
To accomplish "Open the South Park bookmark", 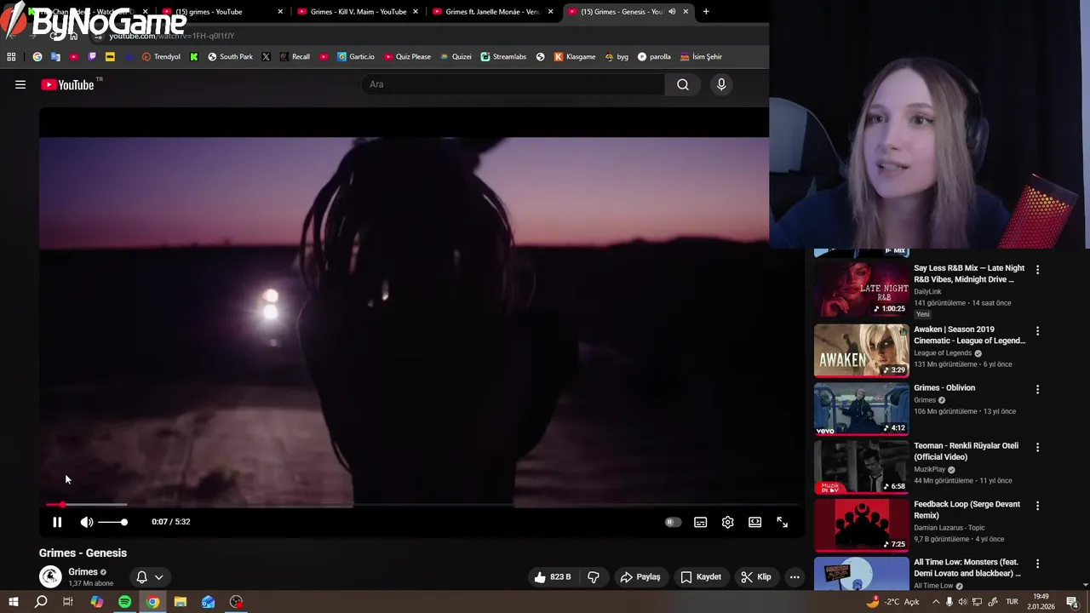I will (x=230, y=57).
